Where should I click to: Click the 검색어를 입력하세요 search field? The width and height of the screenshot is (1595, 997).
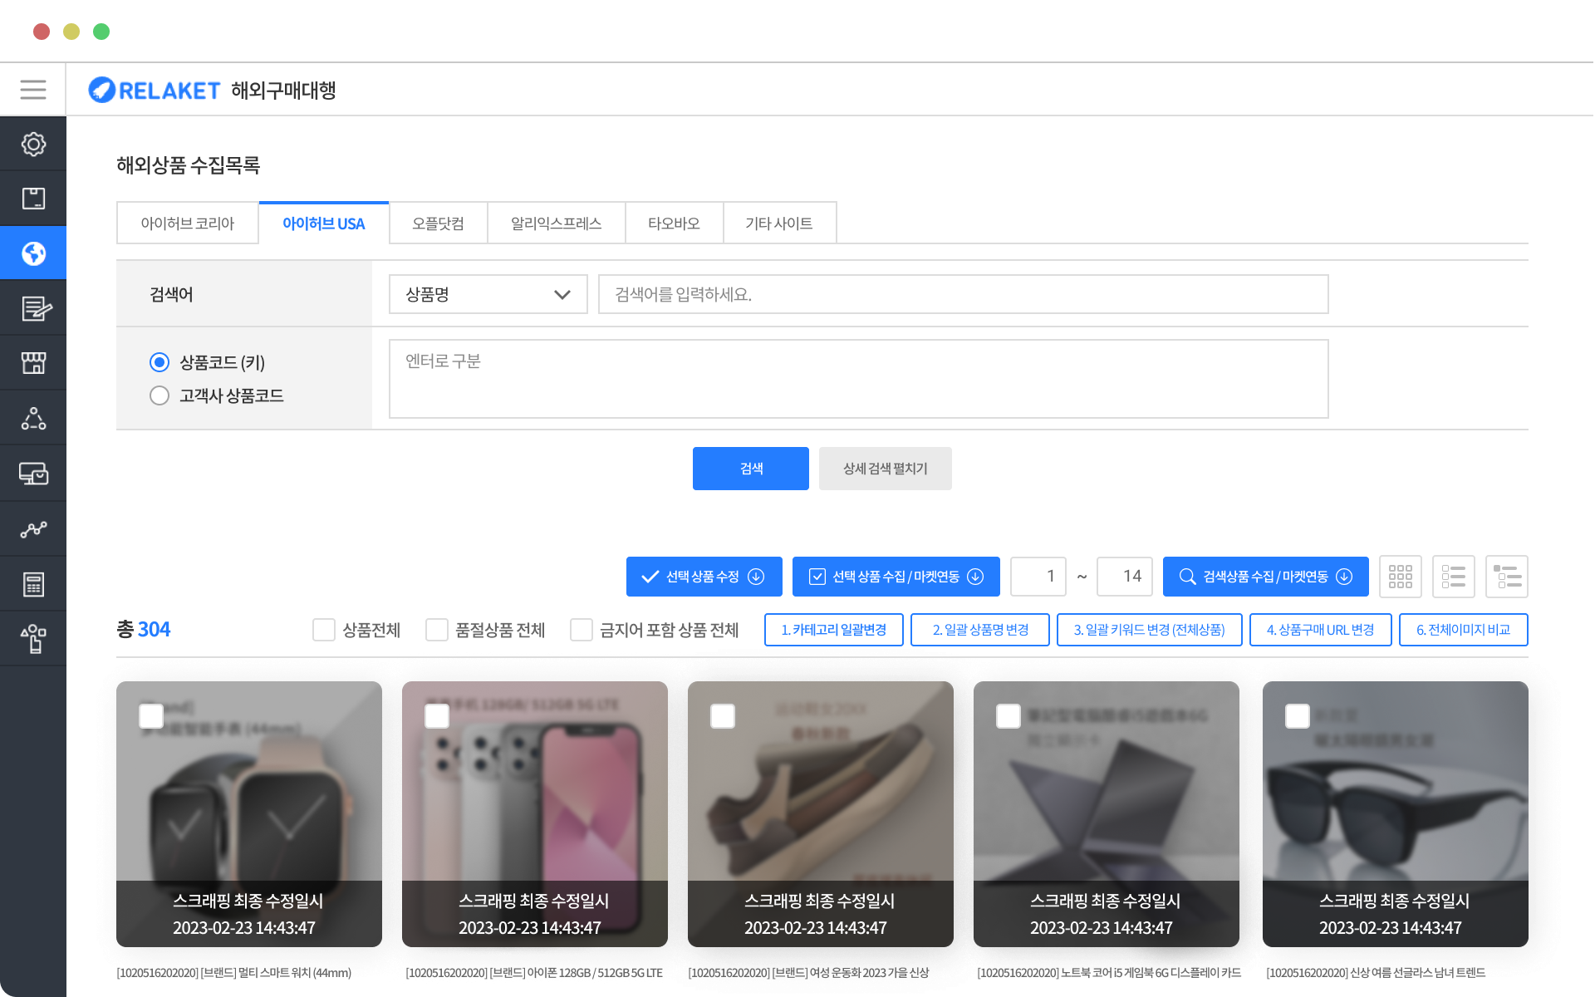coord(962,295)
